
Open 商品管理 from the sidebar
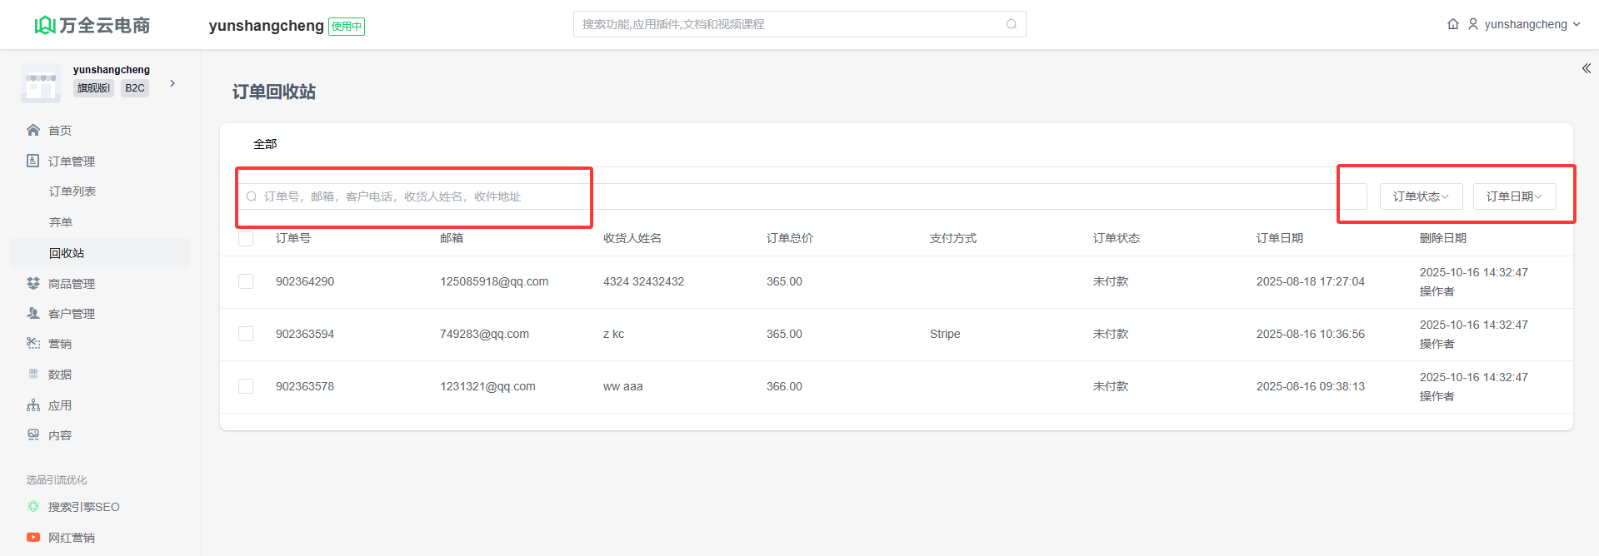(x=71, y=284)
